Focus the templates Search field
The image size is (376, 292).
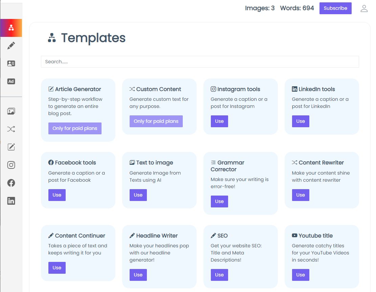click(200, 62)
